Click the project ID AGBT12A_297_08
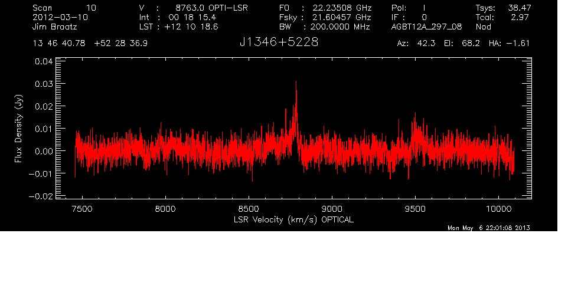 (427, 27)
